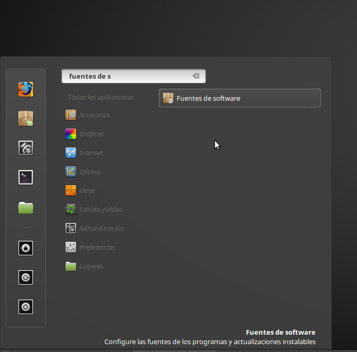Launch the Terminal from the favorites sidebar
357x352 pixels.
click(x=26, y=177)
